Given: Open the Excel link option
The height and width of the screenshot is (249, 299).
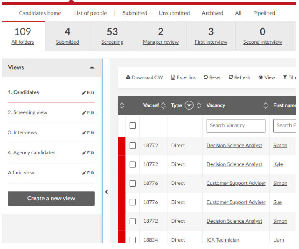Looking at the screenshot, I should 173,77.
